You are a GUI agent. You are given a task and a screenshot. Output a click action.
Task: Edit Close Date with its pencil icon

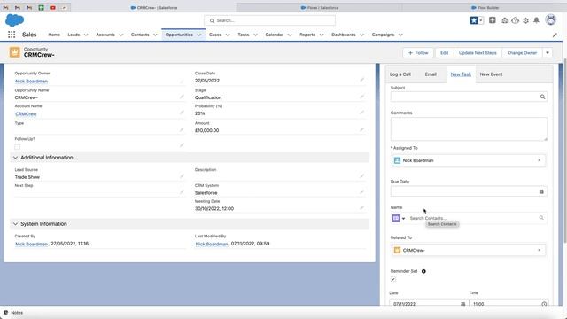[x=361, y=80]
